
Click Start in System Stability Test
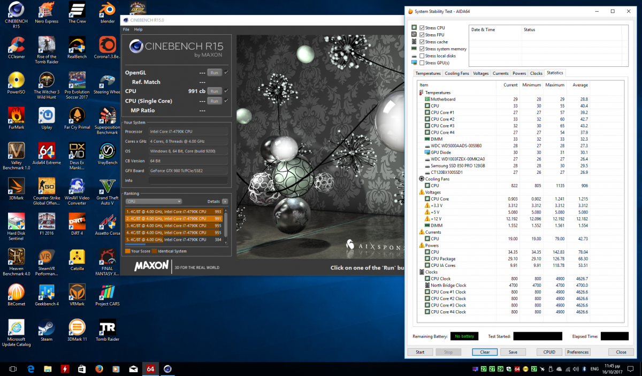(x=420, y=352)
